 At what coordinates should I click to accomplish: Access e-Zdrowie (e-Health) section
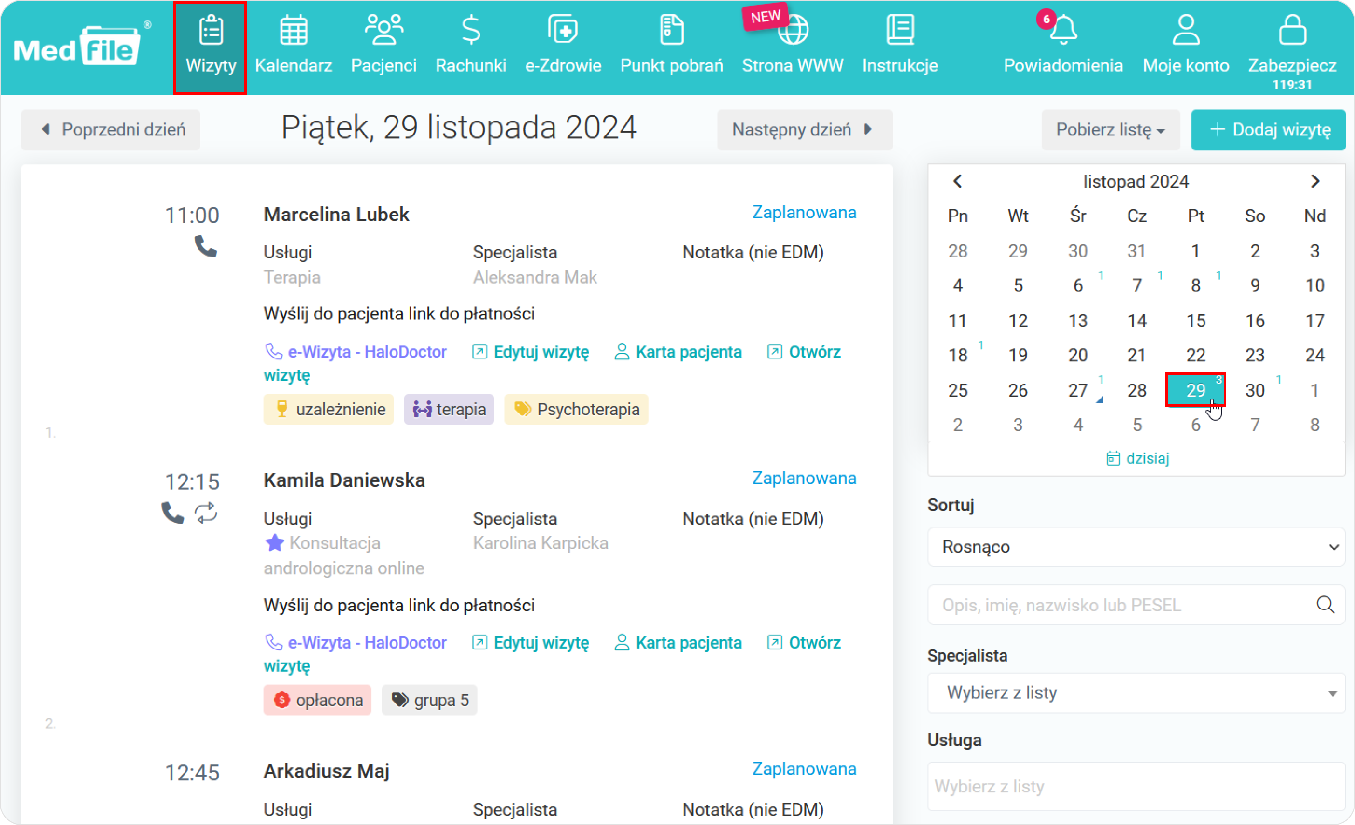(x=562, y=43)
